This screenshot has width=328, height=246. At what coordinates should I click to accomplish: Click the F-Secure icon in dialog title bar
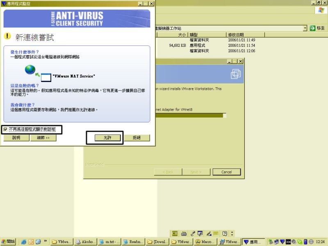click(x=4, y=4)
